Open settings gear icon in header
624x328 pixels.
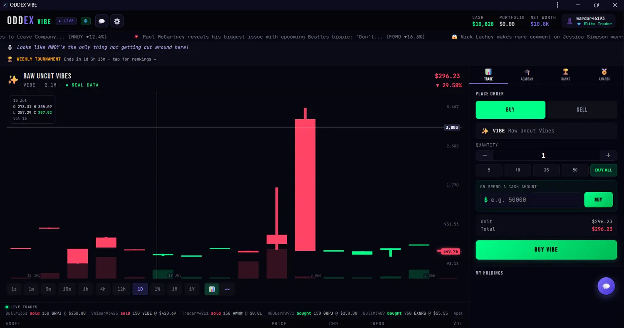pyautogui.click(x=117, y=21)
